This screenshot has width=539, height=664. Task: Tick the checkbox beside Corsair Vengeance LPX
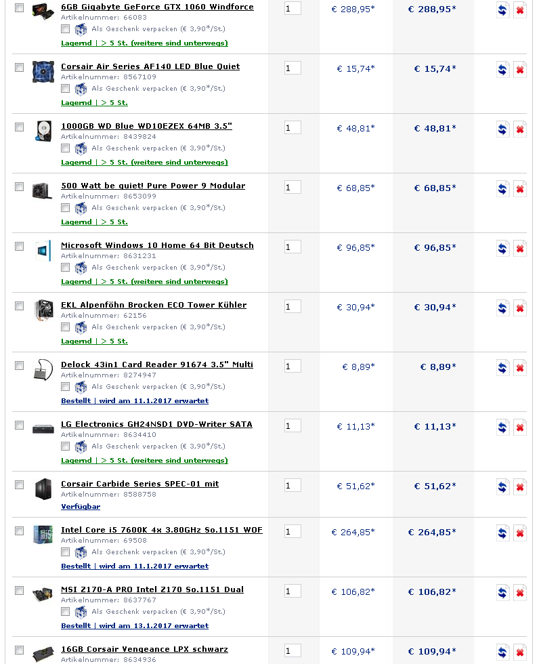pyautogui.click(x=19, y=650)
